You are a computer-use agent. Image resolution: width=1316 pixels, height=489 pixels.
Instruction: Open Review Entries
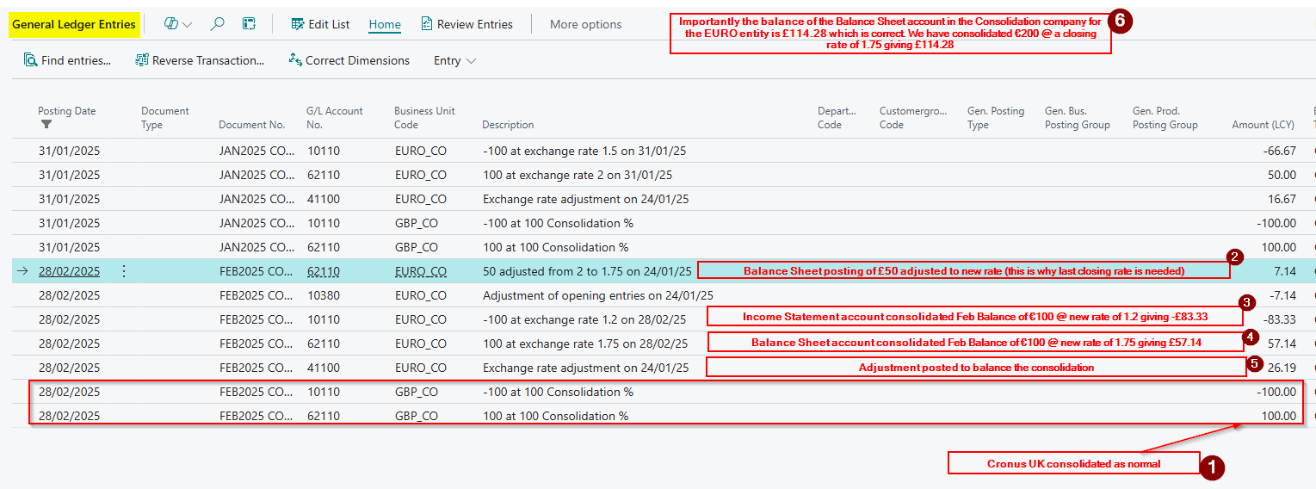(x=466, y=24)
